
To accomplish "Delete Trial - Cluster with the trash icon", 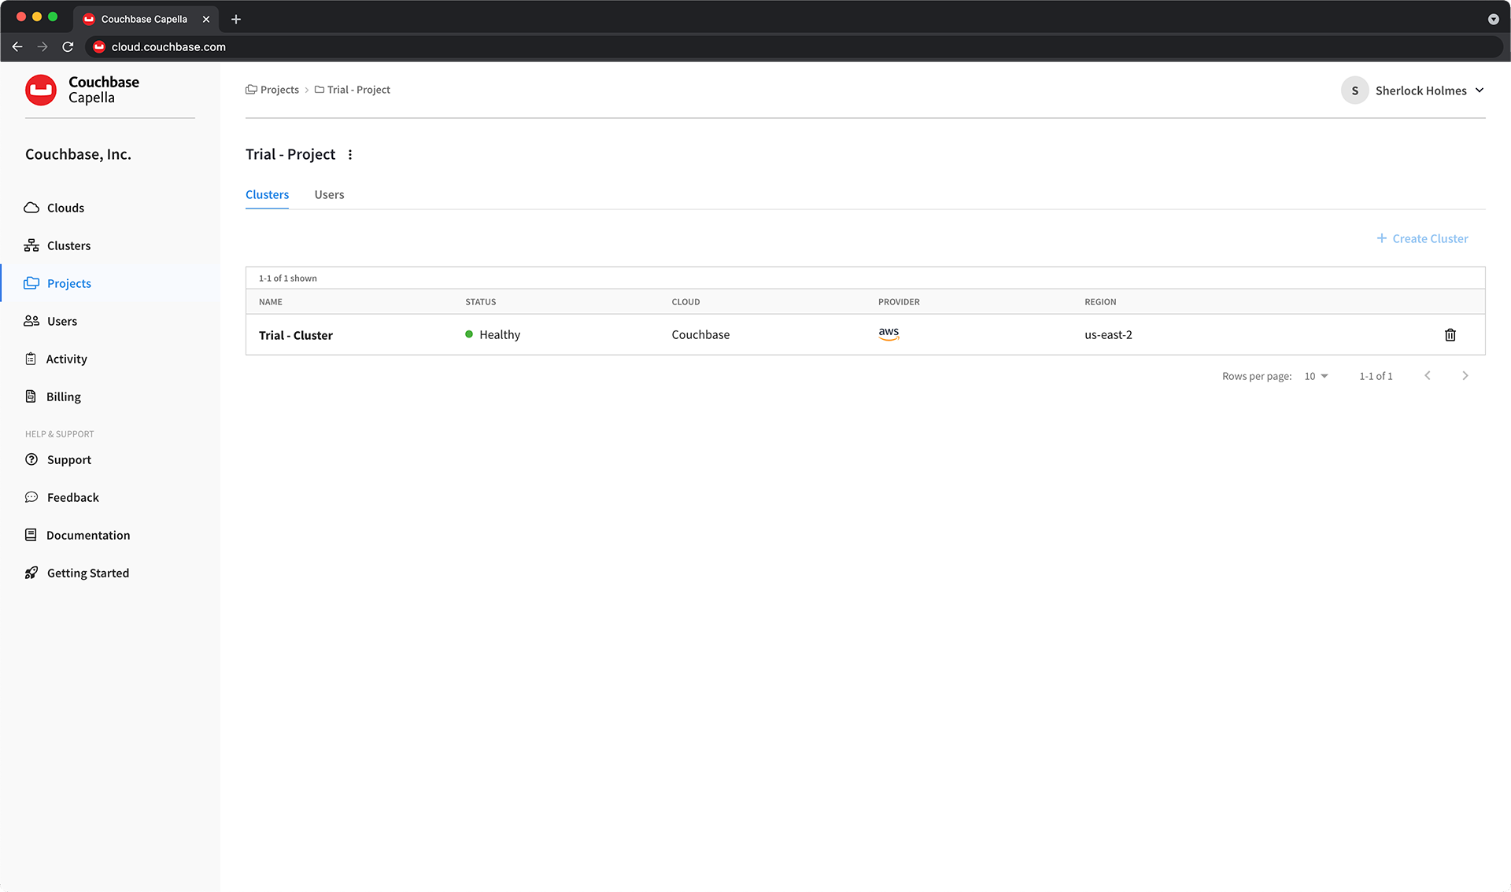I will click(x=1450, y=335).
